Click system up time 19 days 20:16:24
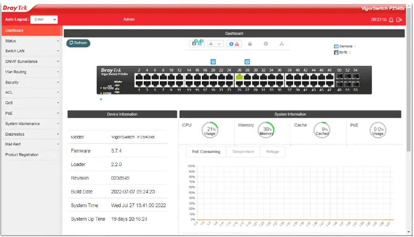The height and width of the screenshot is (237, 414). coord(129,219)
